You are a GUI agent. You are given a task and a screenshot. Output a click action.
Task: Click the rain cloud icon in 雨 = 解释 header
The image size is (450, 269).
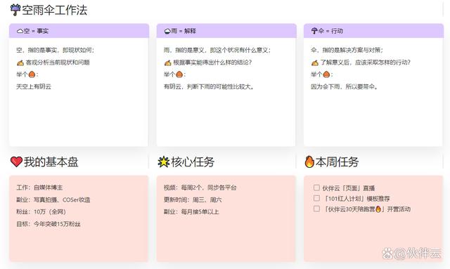[x=167, y=31]
